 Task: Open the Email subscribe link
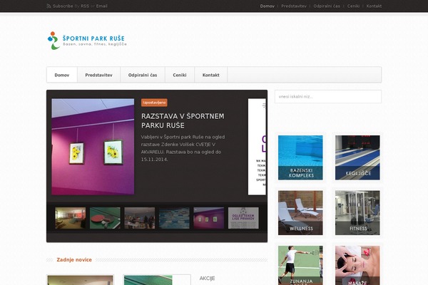tap(101, 6)
